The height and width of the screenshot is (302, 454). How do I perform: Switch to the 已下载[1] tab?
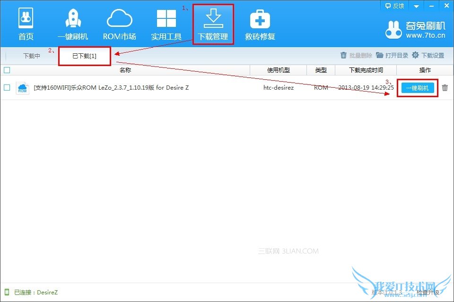coord(84,56)
